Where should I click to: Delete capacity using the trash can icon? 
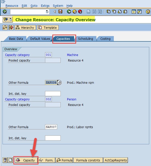point(5,160)
